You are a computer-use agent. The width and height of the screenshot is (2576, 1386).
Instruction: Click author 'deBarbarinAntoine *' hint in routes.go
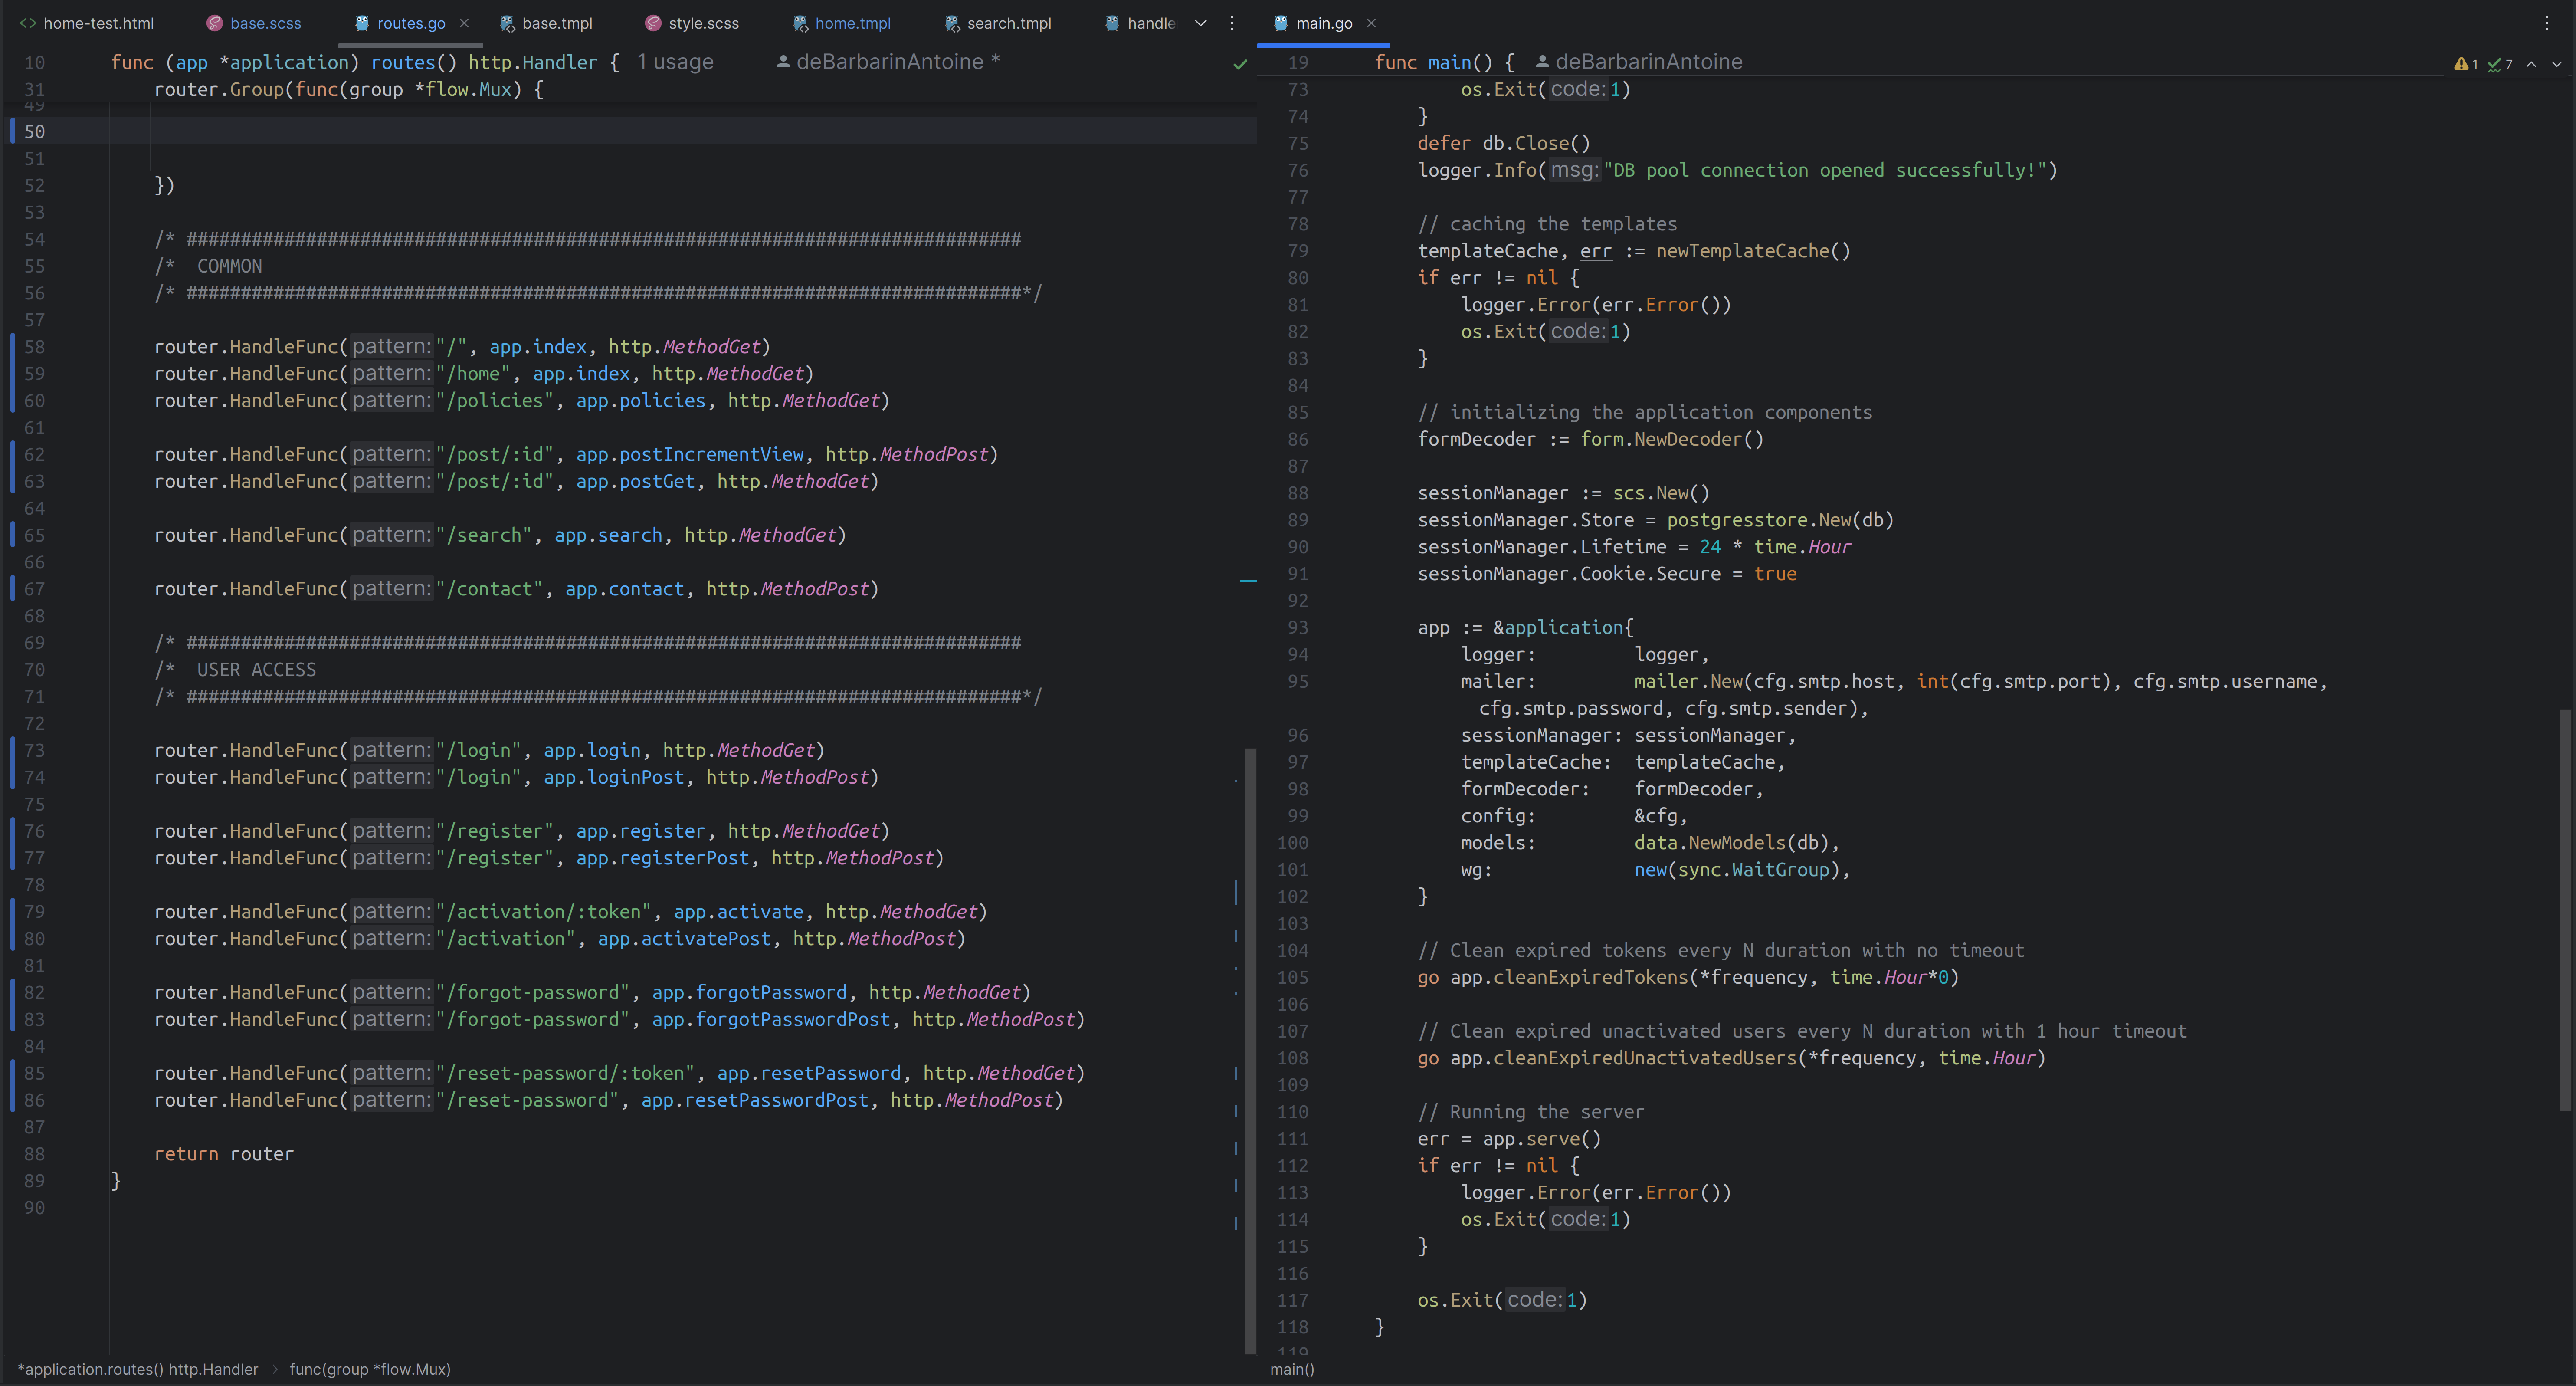[x=898, y=62]
